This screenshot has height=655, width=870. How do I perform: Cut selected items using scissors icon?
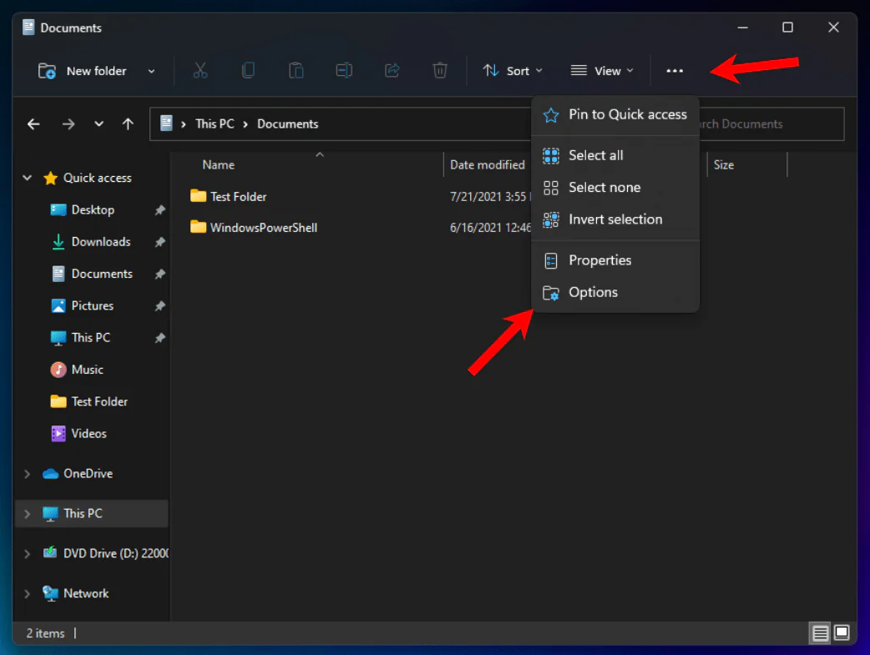pos(200,70)
